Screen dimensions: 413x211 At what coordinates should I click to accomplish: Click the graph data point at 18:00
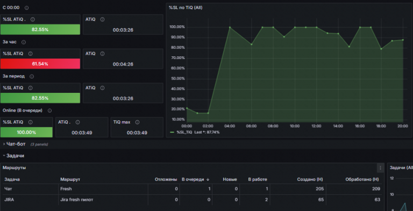coord(381,49)
